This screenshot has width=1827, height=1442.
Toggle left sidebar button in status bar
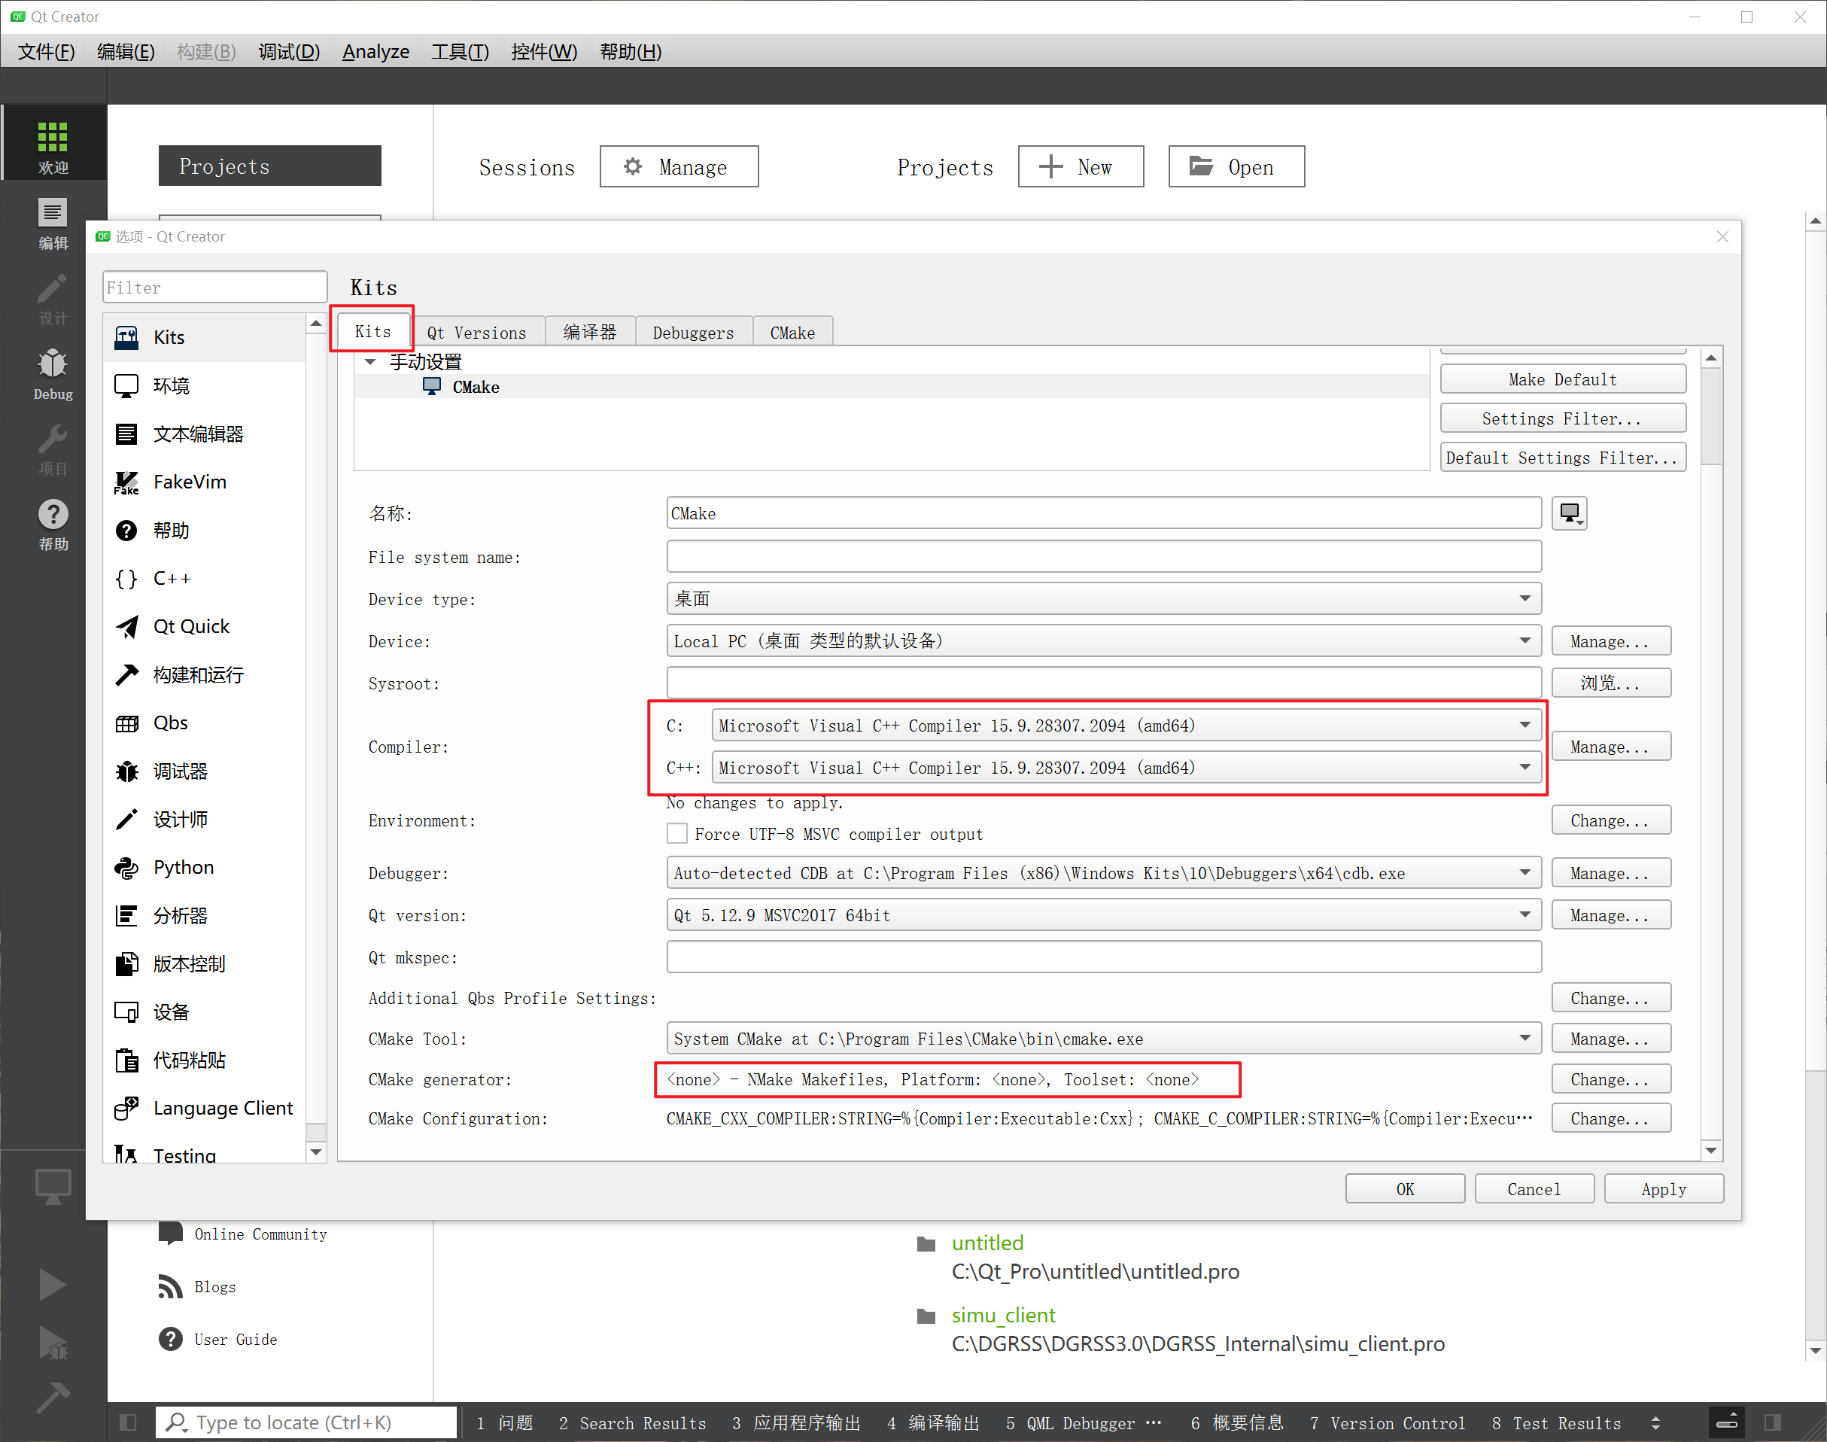coord(128,1422)
